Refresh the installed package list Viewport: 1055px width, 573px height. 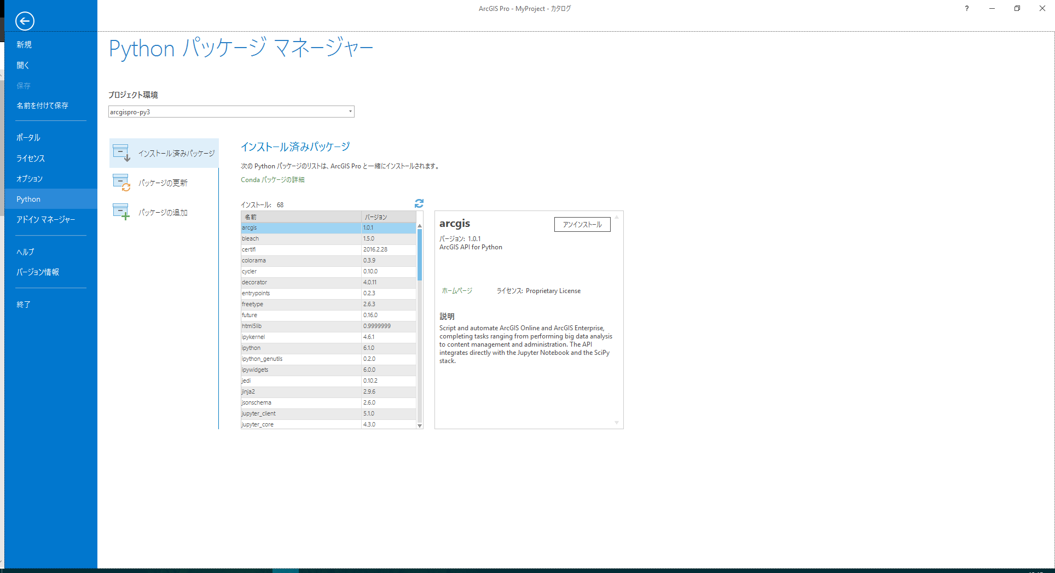click(419, 203)
